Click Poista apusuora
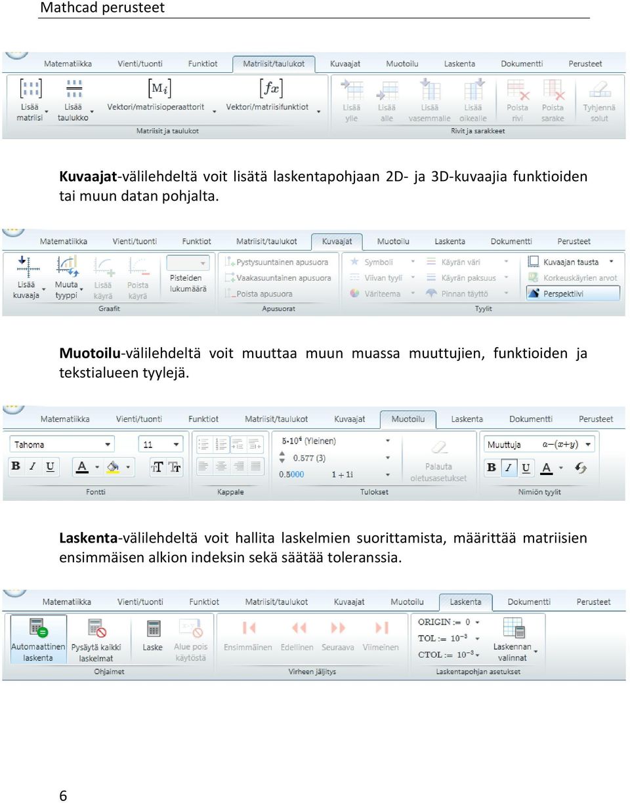Viewport: 630px width, 803px height. [259, 294]
